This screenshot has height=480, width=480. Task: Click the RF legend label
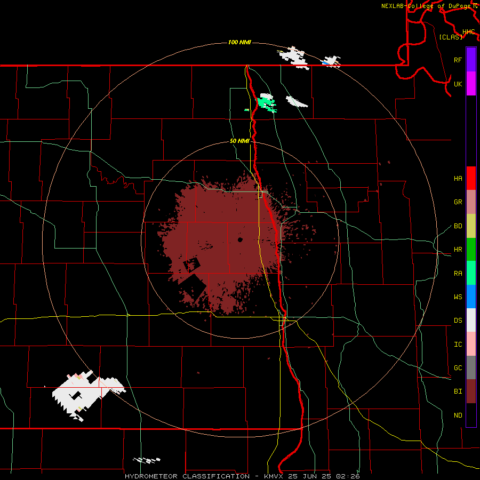[x=458, y=60]
